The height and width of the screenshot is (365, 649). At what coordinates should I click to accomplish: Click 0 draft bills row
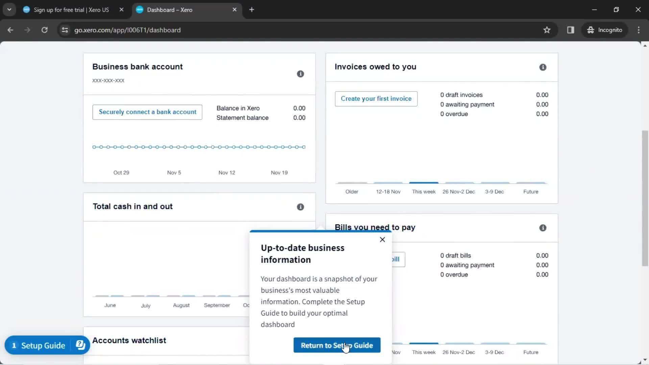click(x=494, y=255)
